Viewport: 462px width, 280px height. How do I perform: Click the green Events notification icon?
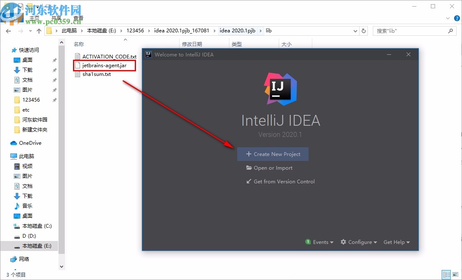(x=308, y=242)
